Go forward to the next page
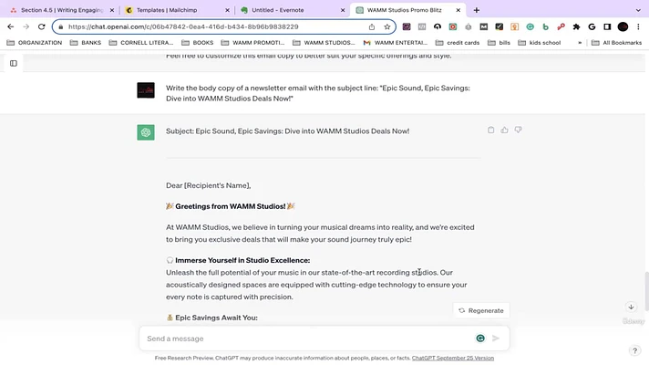649x365 pixels. (26, 26)
